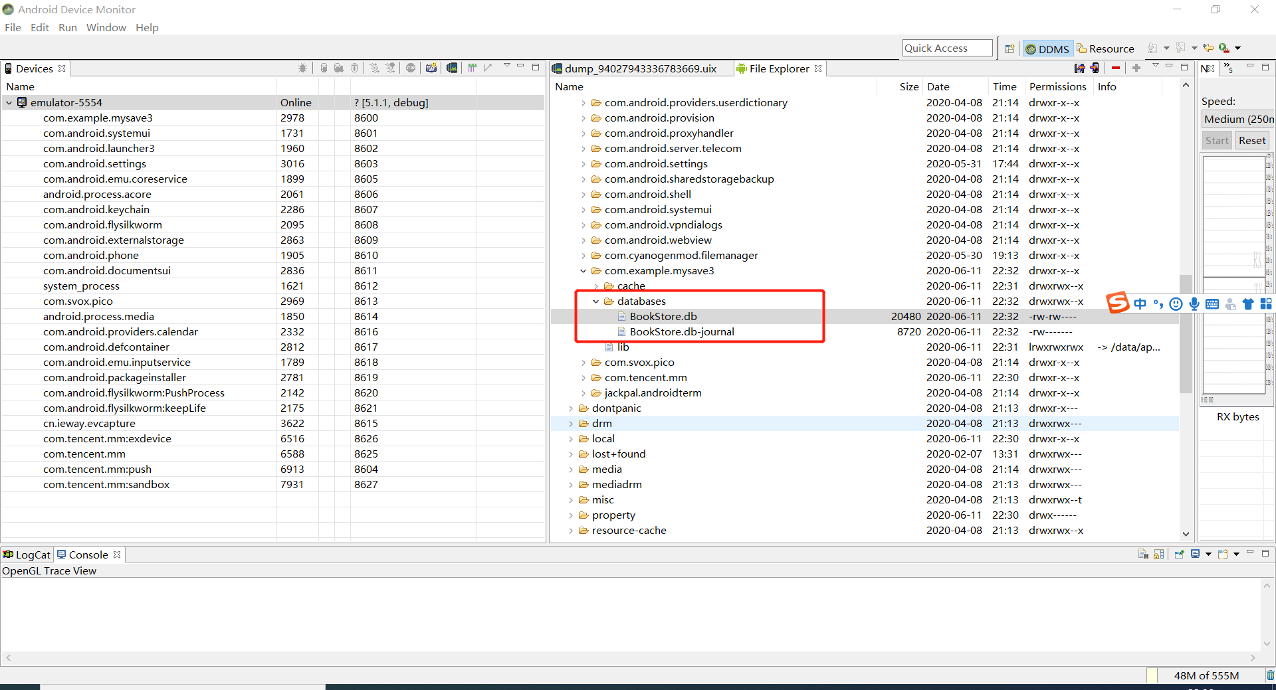This screenshot has height=690, width=1276.
Task: Select the Console tab
Action: pos(88,555)
